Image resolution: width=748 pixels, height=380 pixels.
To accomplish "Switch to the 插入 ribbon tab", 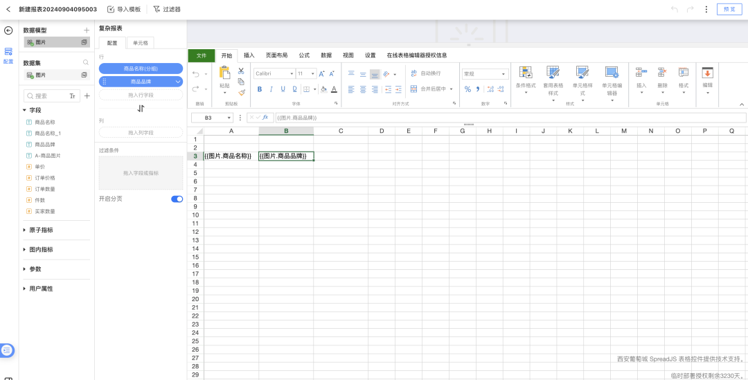I will pos(249,55).
